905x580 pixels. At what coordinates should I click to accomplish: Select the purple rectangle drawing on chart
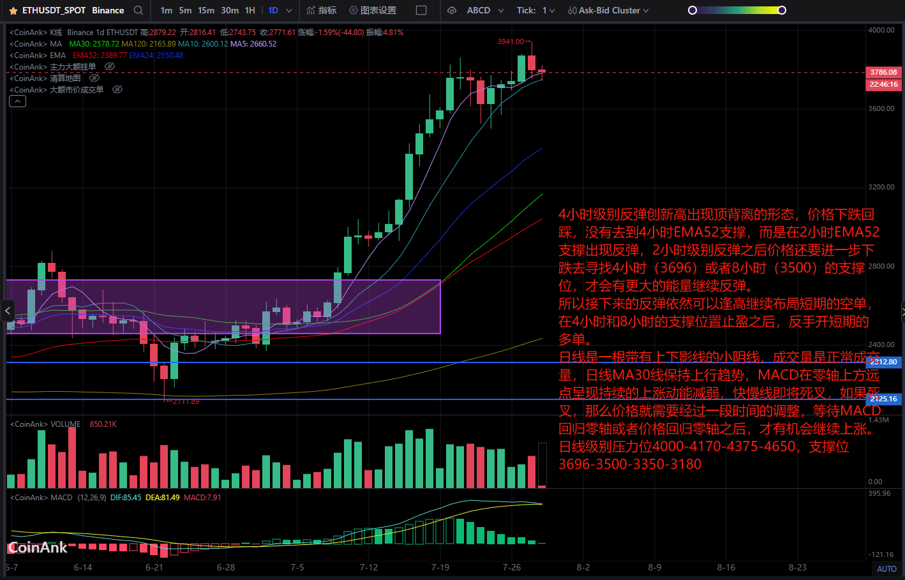pyautogui.click(x=223, y=306)
